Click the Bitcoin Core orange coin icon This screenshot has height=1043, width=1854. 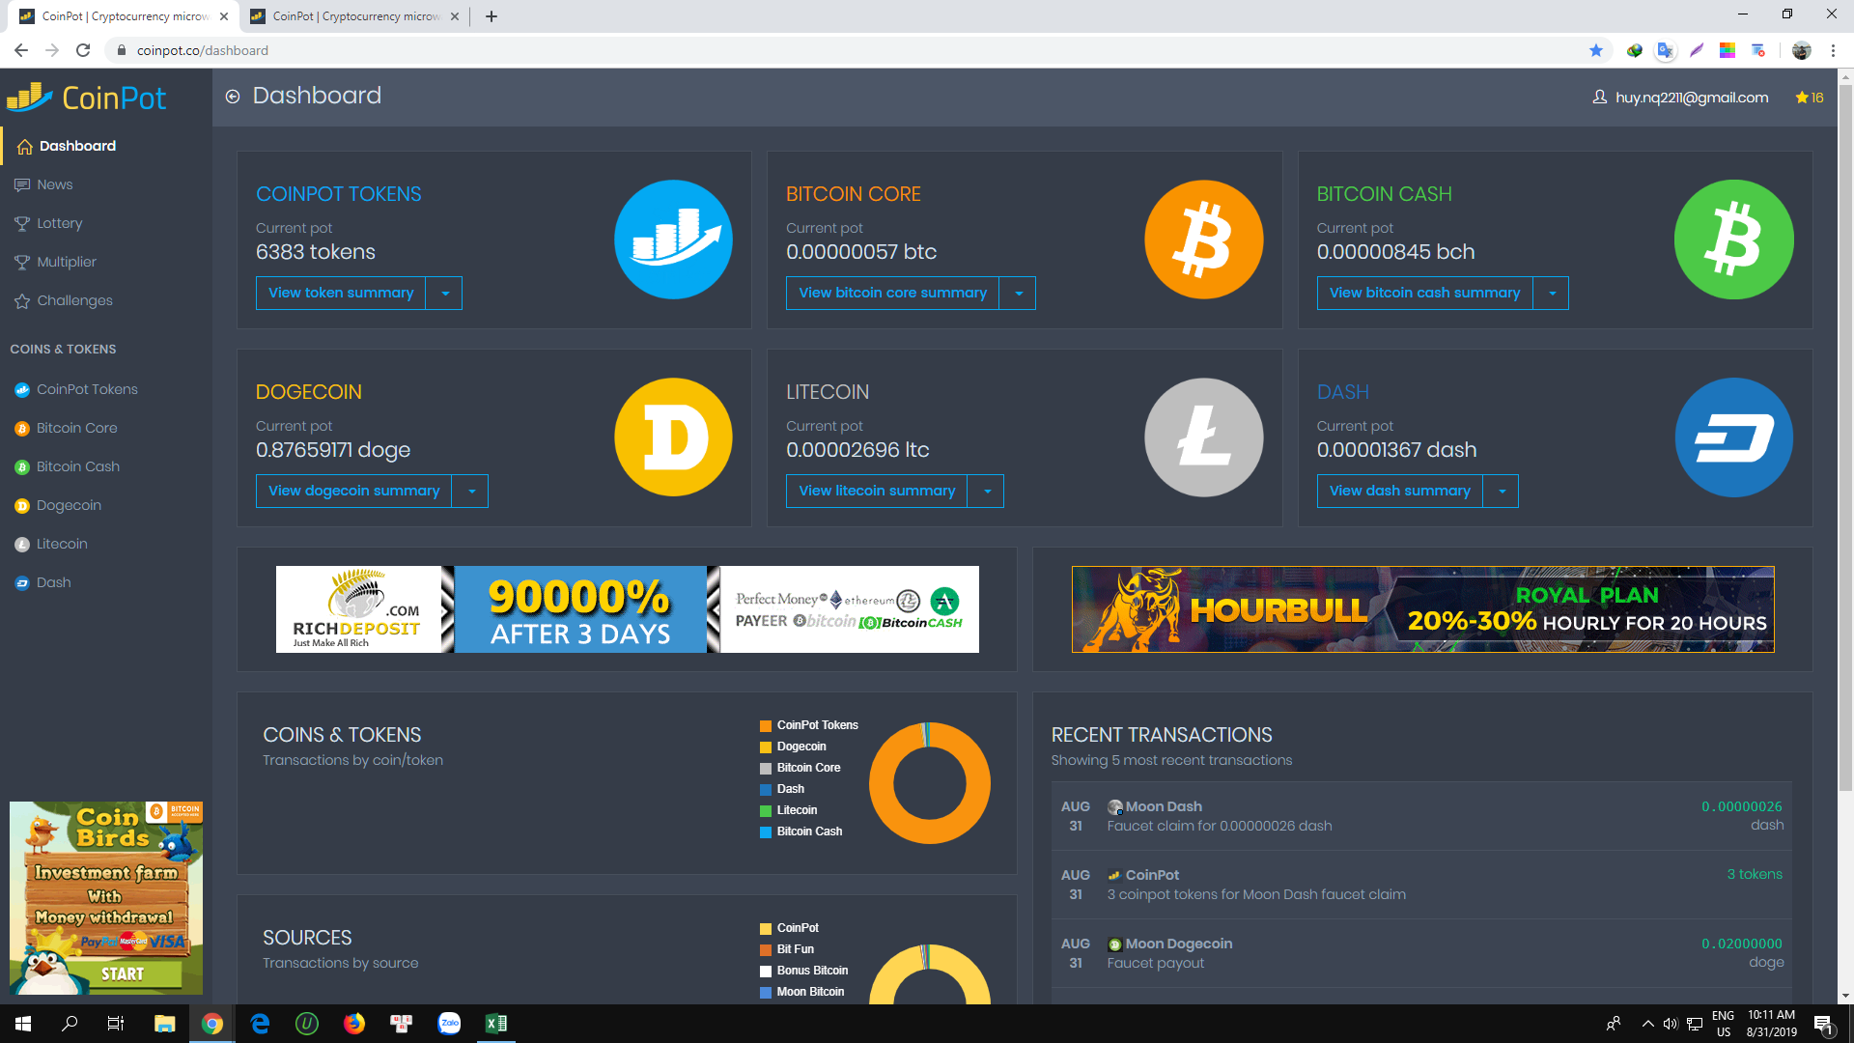1203,240
